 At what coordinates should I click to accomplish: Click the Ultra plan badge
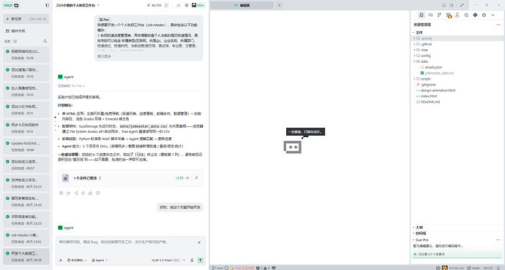pos(198,5)
